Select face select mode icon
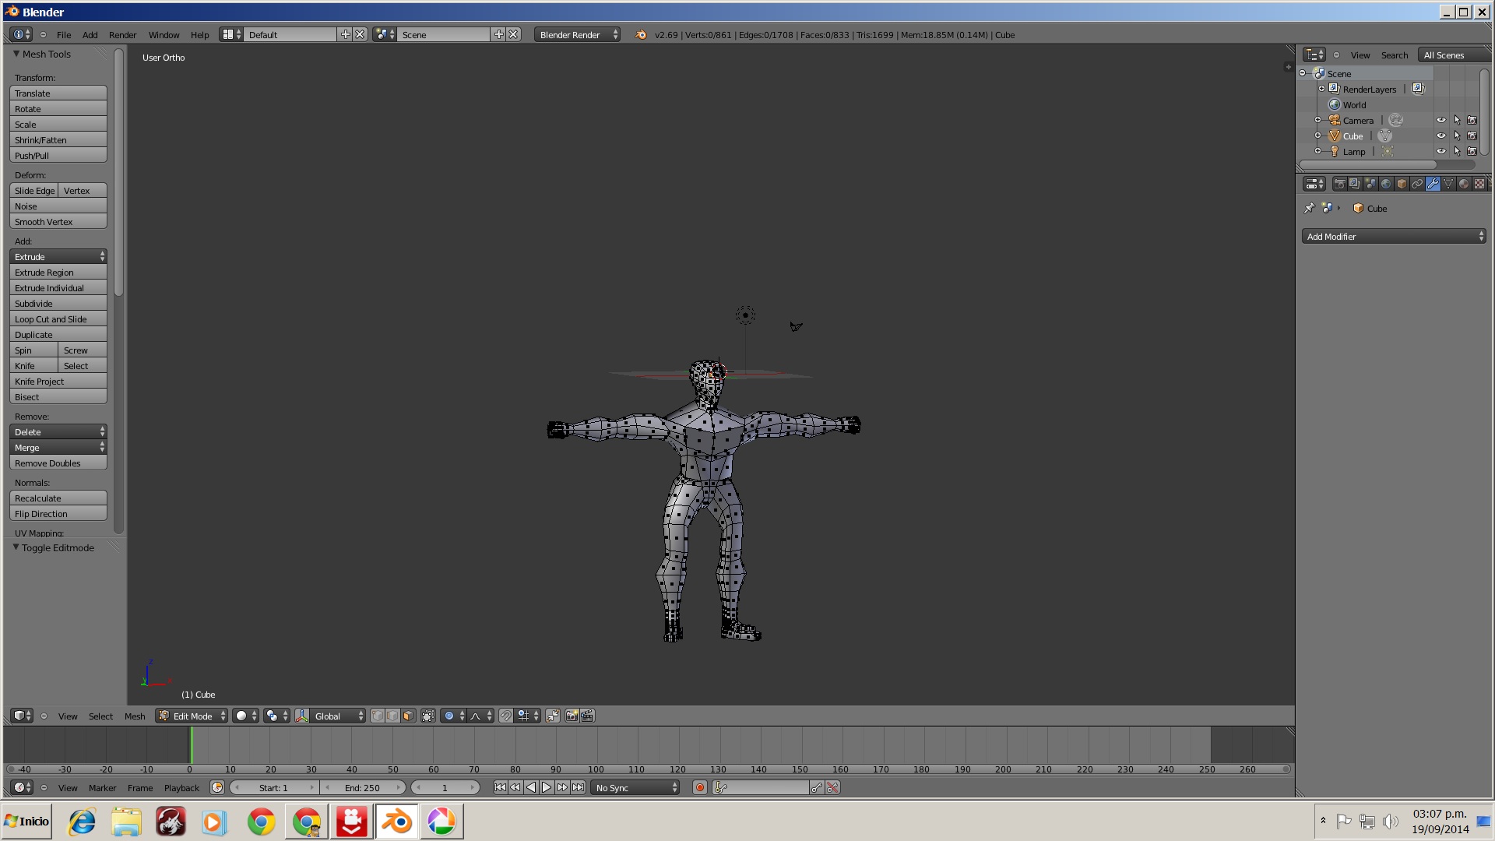 [x=408, y=716]
